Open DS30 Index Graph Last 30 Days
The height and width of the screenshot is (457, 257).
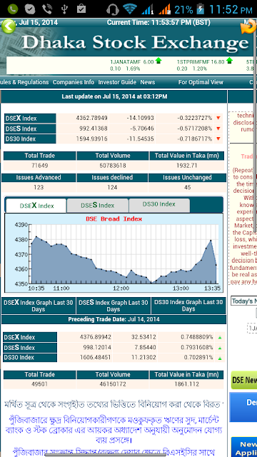tap(188, 306)
